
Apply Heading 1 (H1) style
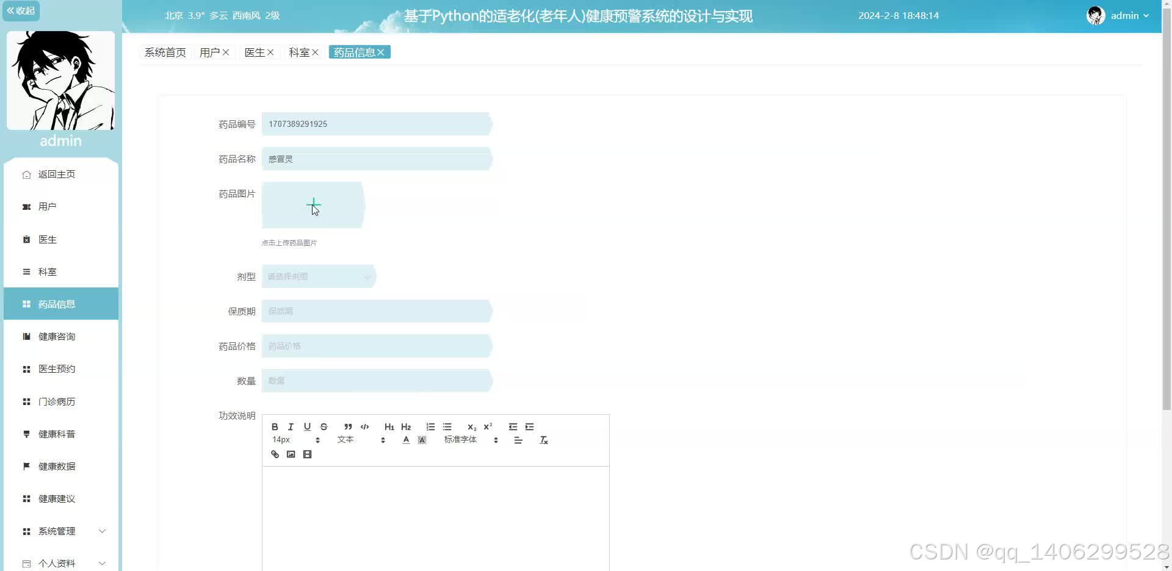click(389, 427)
